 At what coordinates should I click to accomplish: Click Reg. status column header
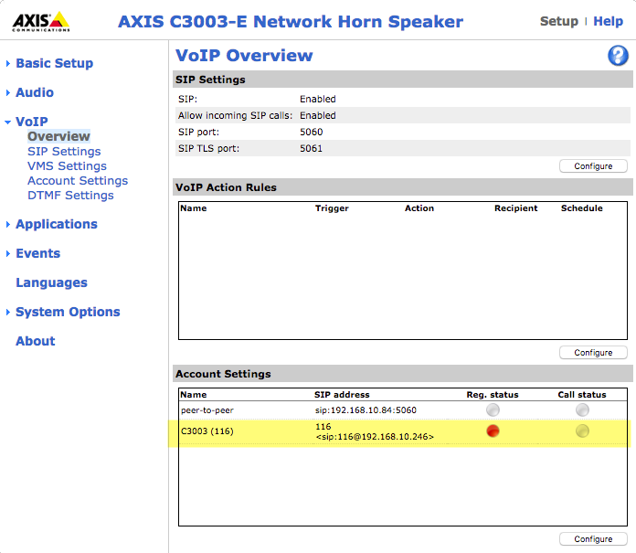click(x=493, y=395)
